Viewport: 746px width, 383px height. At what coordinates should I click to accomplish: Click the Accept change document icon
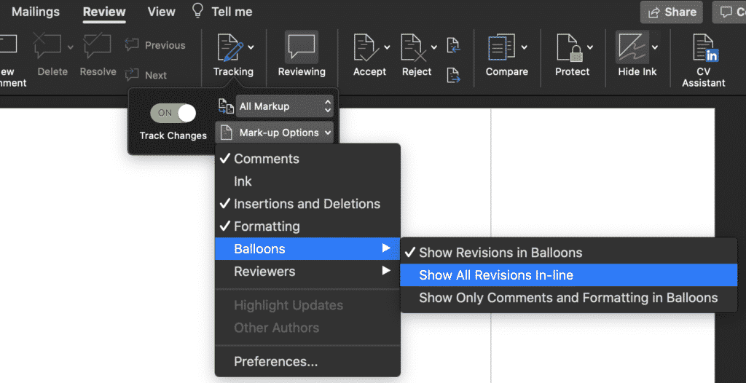pos(366,47)
